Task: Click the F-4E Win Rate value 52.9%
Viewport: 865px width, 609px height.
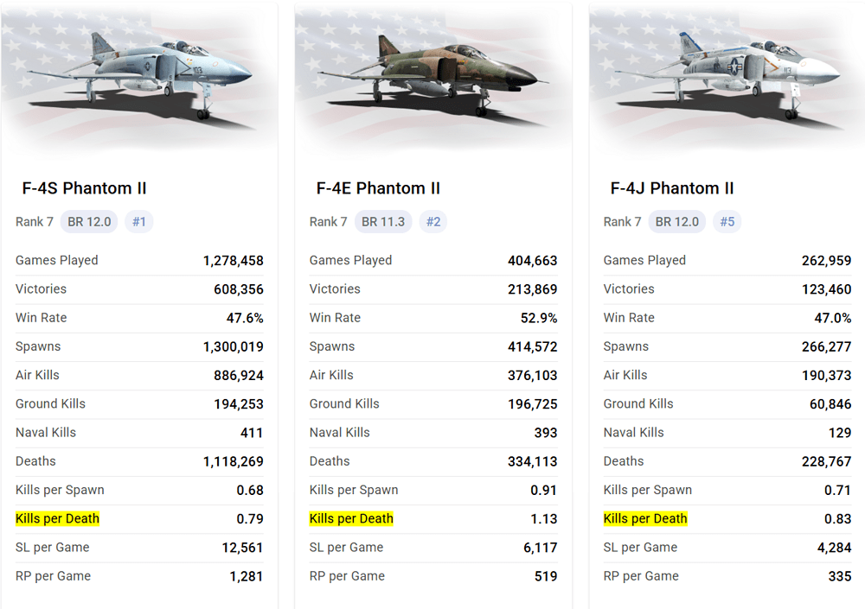Action: (x=539, y=318)
